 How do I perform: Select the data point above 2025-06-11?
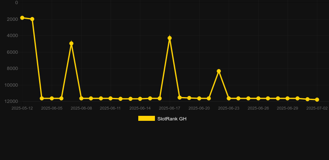(111, 98)
